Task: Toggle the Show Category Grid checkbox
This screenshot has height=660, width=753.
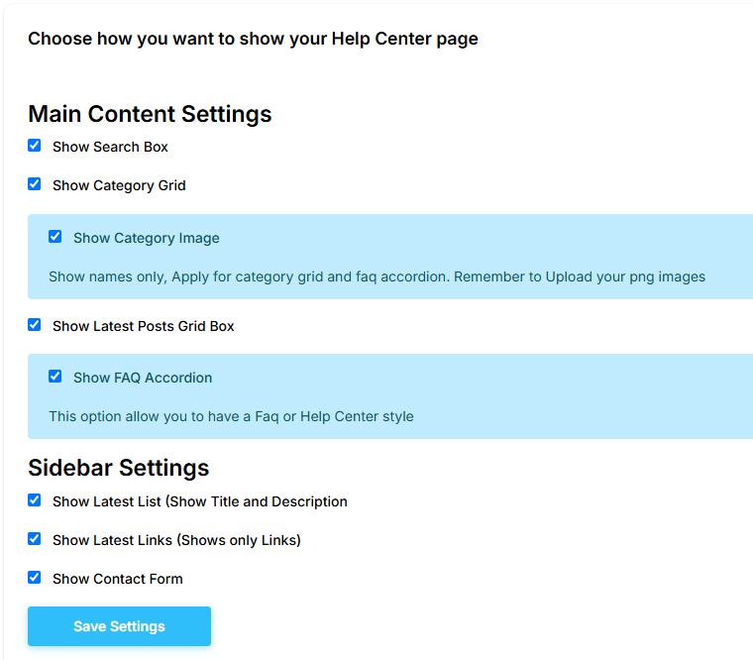Action: pyautogui.click(x=35, y=184)
